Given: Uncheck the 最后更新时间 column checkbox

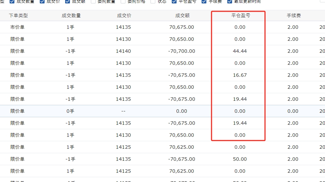Looking at the screenshot, I should coord(230,1).
